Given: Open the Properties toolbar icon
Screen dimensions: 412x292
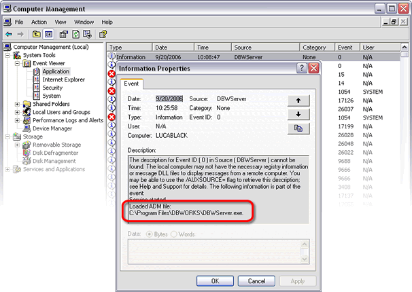Looking at the screenshot, I should [x=64, y=34].
